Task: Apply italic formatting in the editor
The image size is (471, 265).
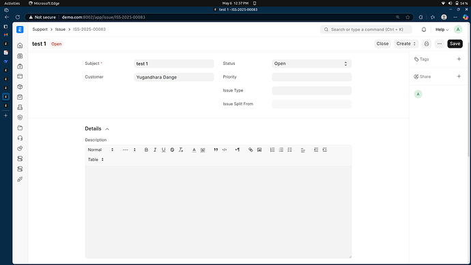Action: pyautogui.click(x=155, y=150)
